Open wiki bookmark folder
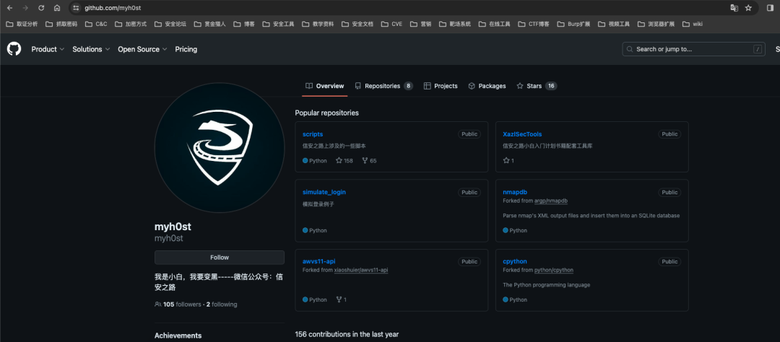The height and width of the screenshot is (342, 780). pyautogui.click(x=693, y=24)
